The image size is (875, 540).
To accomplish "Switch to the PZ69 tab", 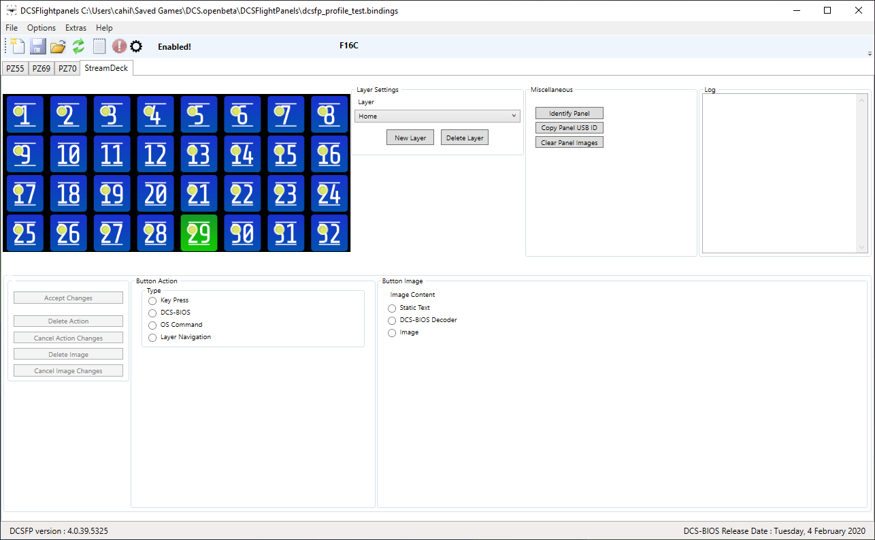I will [x=41, y=67].
